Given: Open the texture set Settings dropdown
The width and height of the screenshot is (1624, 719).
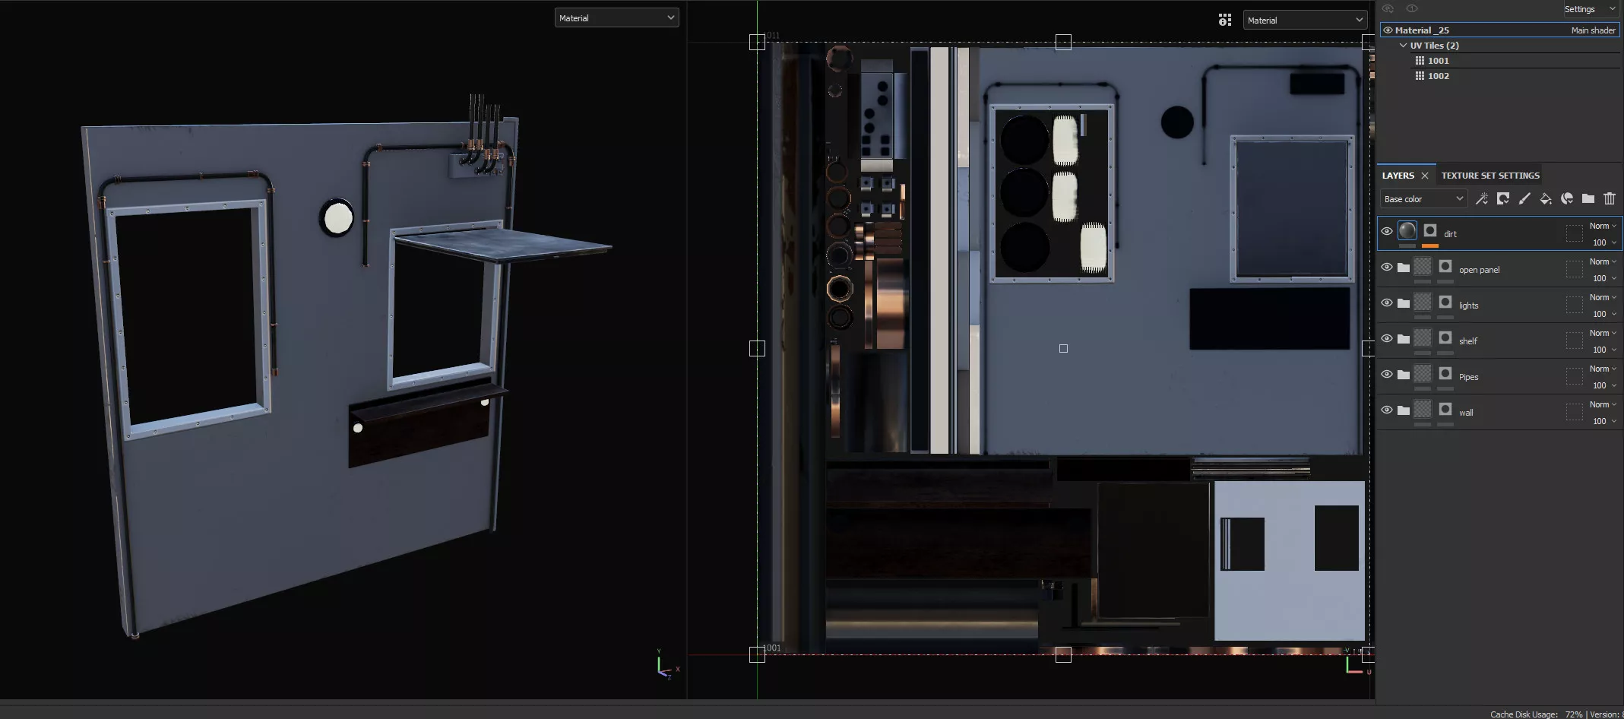Looking at the screenshot, I should coord(1589,9).
